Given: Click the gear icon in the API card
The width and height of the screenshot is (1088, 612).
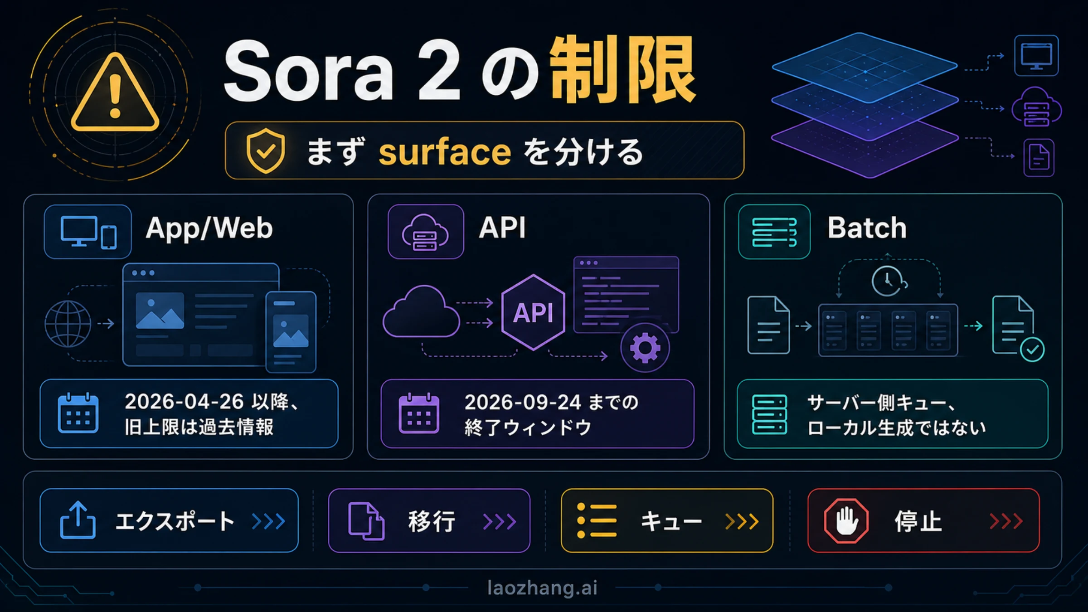Looking at the screenshot, I should click(645, 348).
